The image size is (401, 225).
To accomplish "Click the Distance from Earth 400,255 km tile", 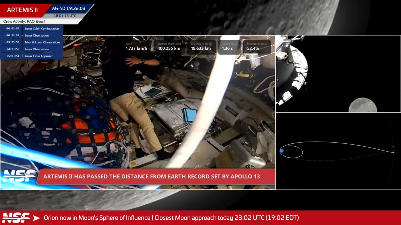I will (169, 47).
